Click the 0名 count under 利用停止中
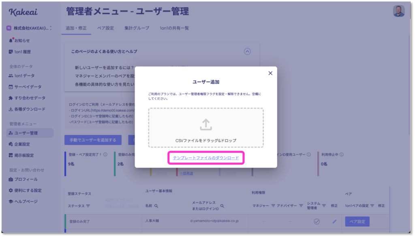This screenshot has height=238, width=415. coord(324,164)
